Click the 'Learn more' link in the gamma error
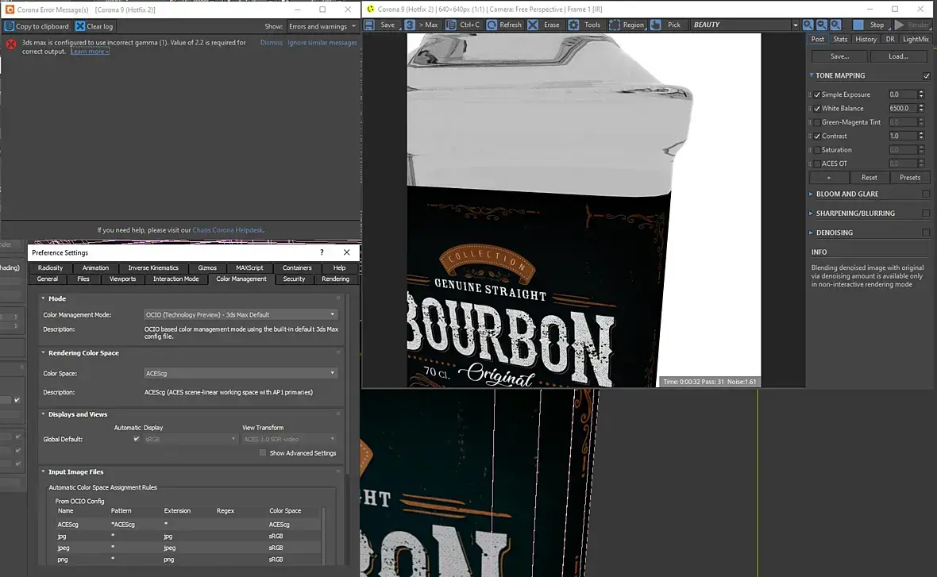 [90, 52]
